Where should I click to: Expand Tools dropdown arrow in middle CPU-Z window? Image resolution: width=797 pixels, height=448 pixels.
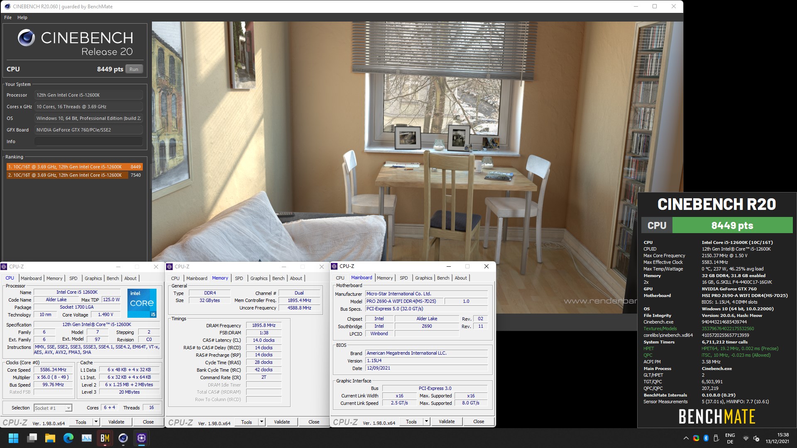pos(262,422)
